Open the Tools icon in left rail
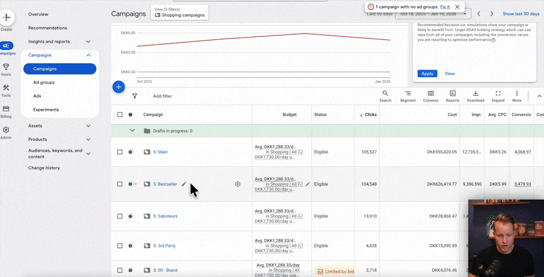The width and height of the screenshot is (544, 277). [6, 88]
